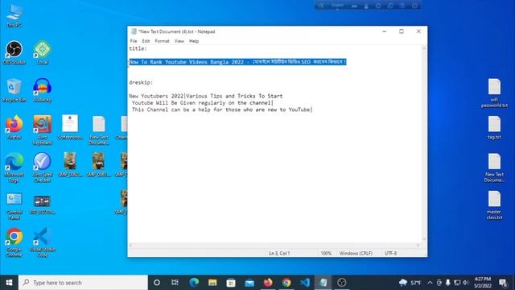Open the volume tray icon
The height and width of the screenshot is (290, 515).
(465, 283)
